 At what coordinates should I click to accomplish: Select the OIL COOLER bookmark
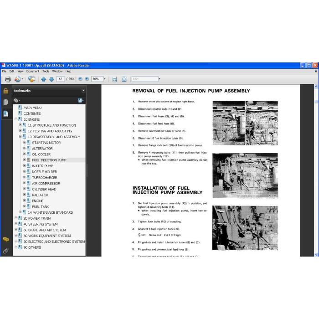41,154
